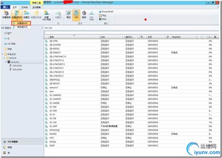This screenshot has height=158, width=222.
Task: Open the VM 和服务 workspace
Action: pyautogui.click(x=22, y=141)
